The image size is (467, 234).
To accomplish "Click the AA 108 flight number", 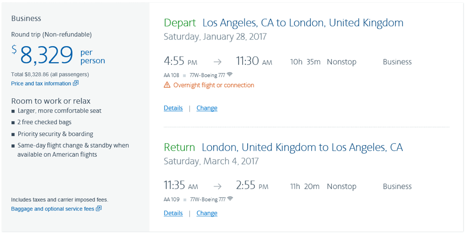I will pos(171,75).
